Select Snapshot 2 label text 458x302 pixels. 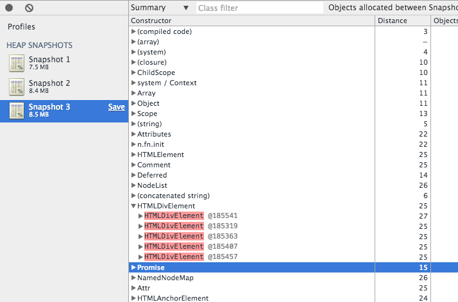[x=49, y=83]
